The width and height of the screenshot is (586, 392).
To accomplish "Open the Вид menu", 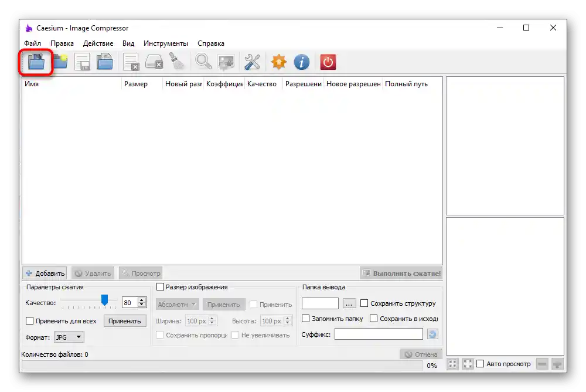I will click(128, 43).
